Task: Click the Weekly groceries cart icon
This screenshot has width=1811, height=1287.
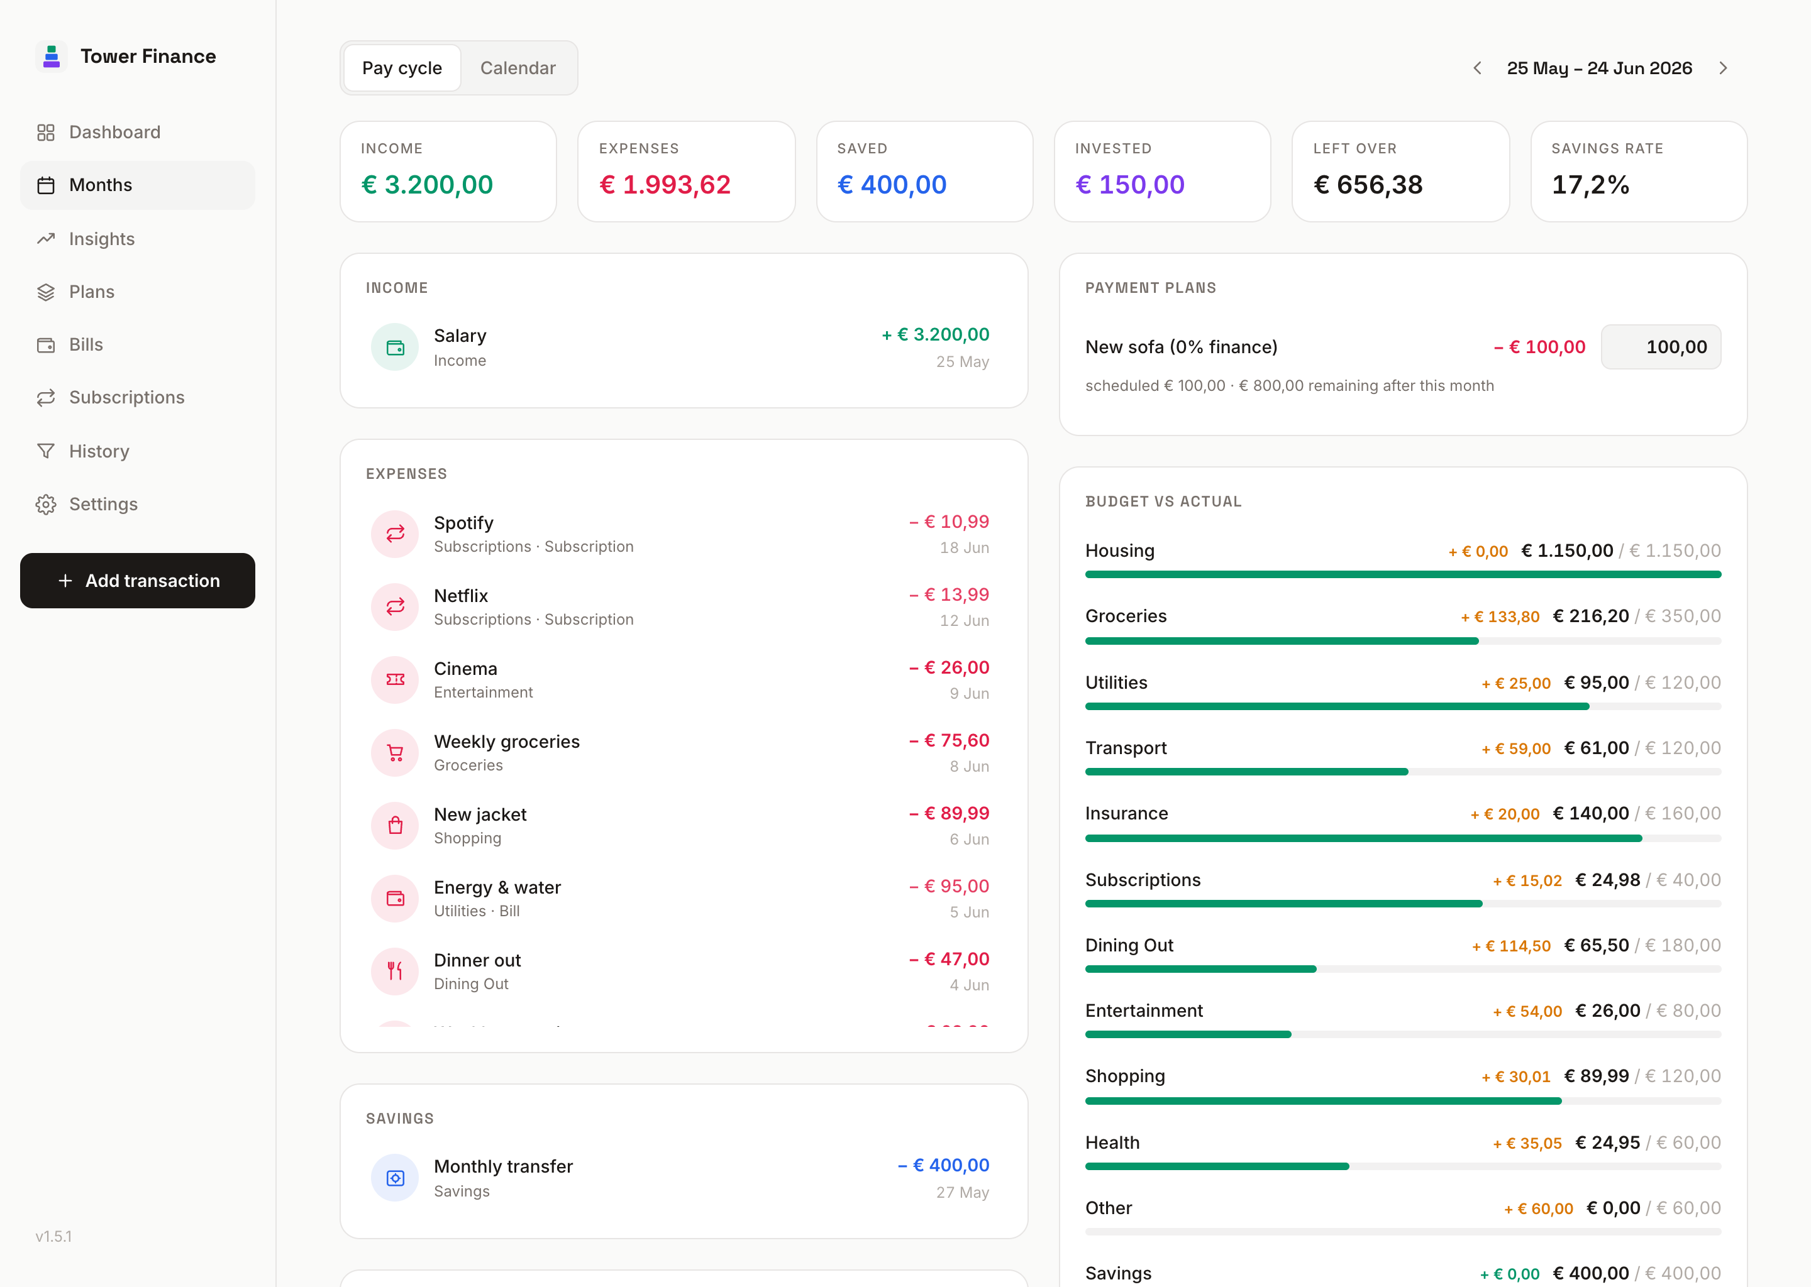Action: coord(395,753)
